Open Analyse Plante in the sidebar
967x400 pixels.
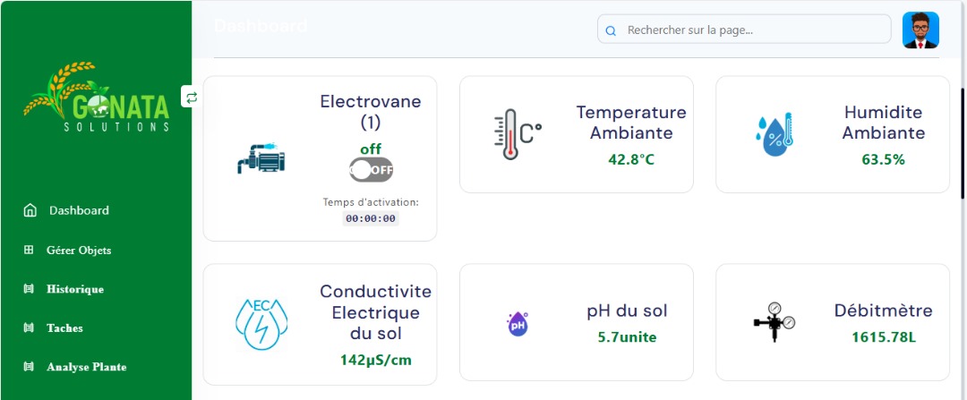coord(86,367)
